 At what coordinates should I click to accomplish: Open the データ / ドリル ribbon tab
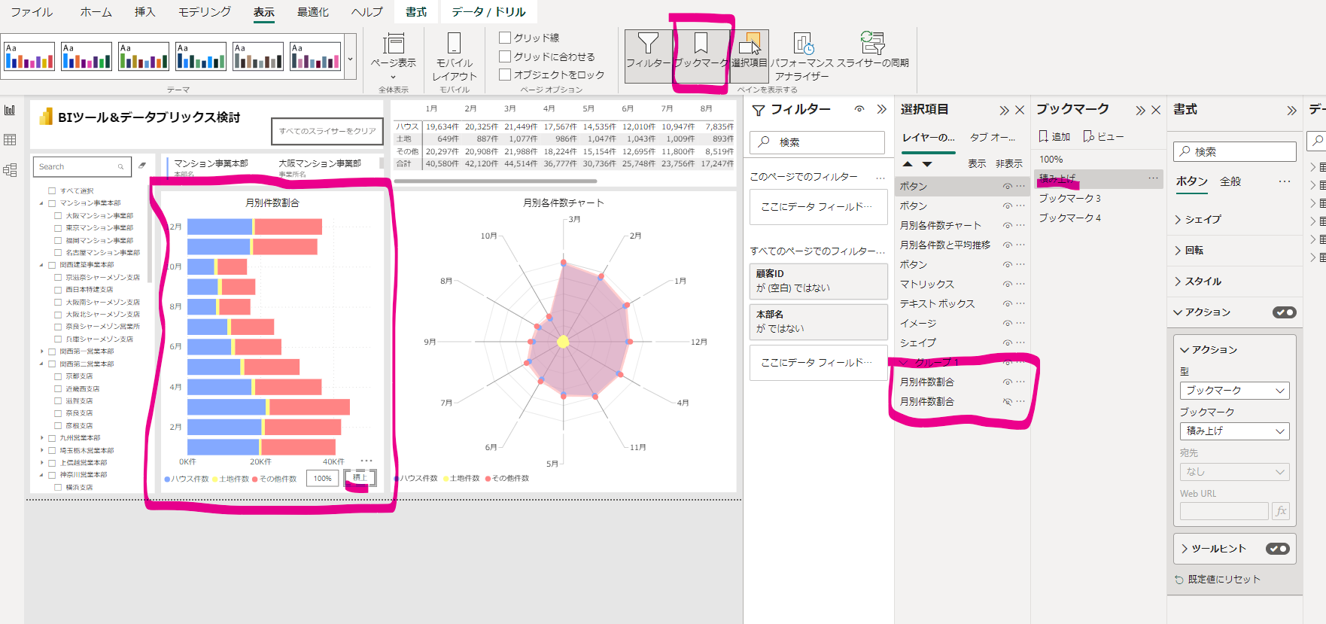point(488,12)
